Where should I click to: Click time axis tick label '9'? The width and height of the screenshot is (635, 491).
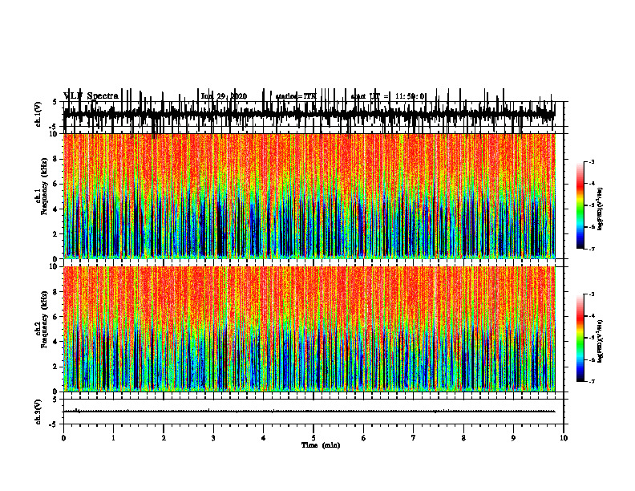point(513,438)
